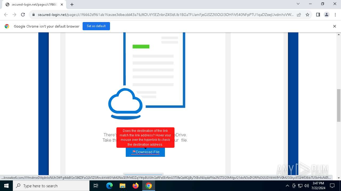
Task: Launch Microsoft Edge from the taskbar
Action: [109, 186]
